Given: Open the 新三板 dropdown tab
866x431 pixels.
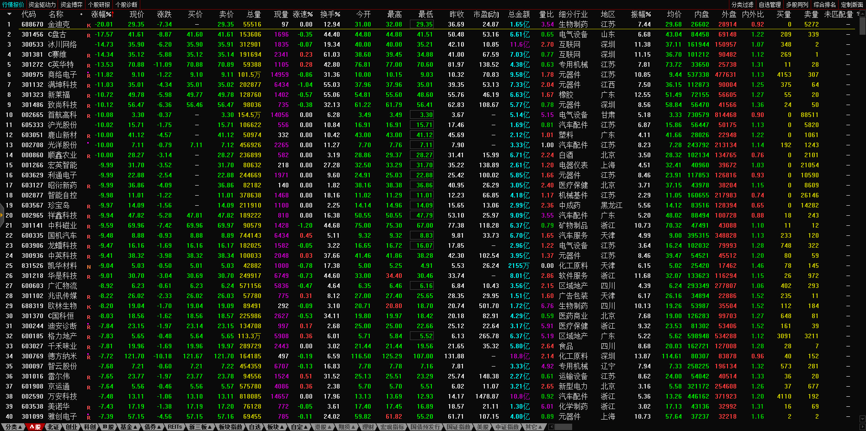Looking at the screenshot, I should (x=200, y=427).
